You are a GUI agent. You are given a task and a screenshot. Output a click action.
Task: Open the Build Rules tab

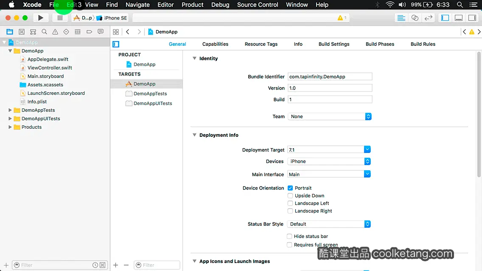423,44
